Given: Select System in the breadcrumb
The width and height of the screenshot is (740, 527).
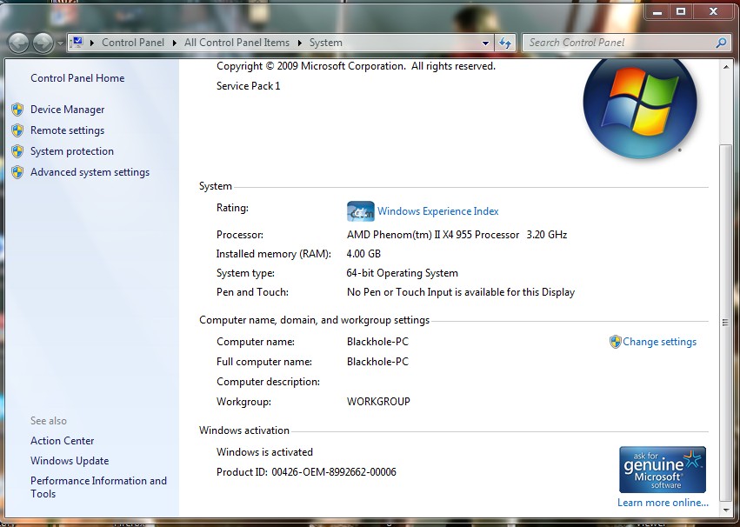Looking at the screenshot, I should tap(325, 43).
